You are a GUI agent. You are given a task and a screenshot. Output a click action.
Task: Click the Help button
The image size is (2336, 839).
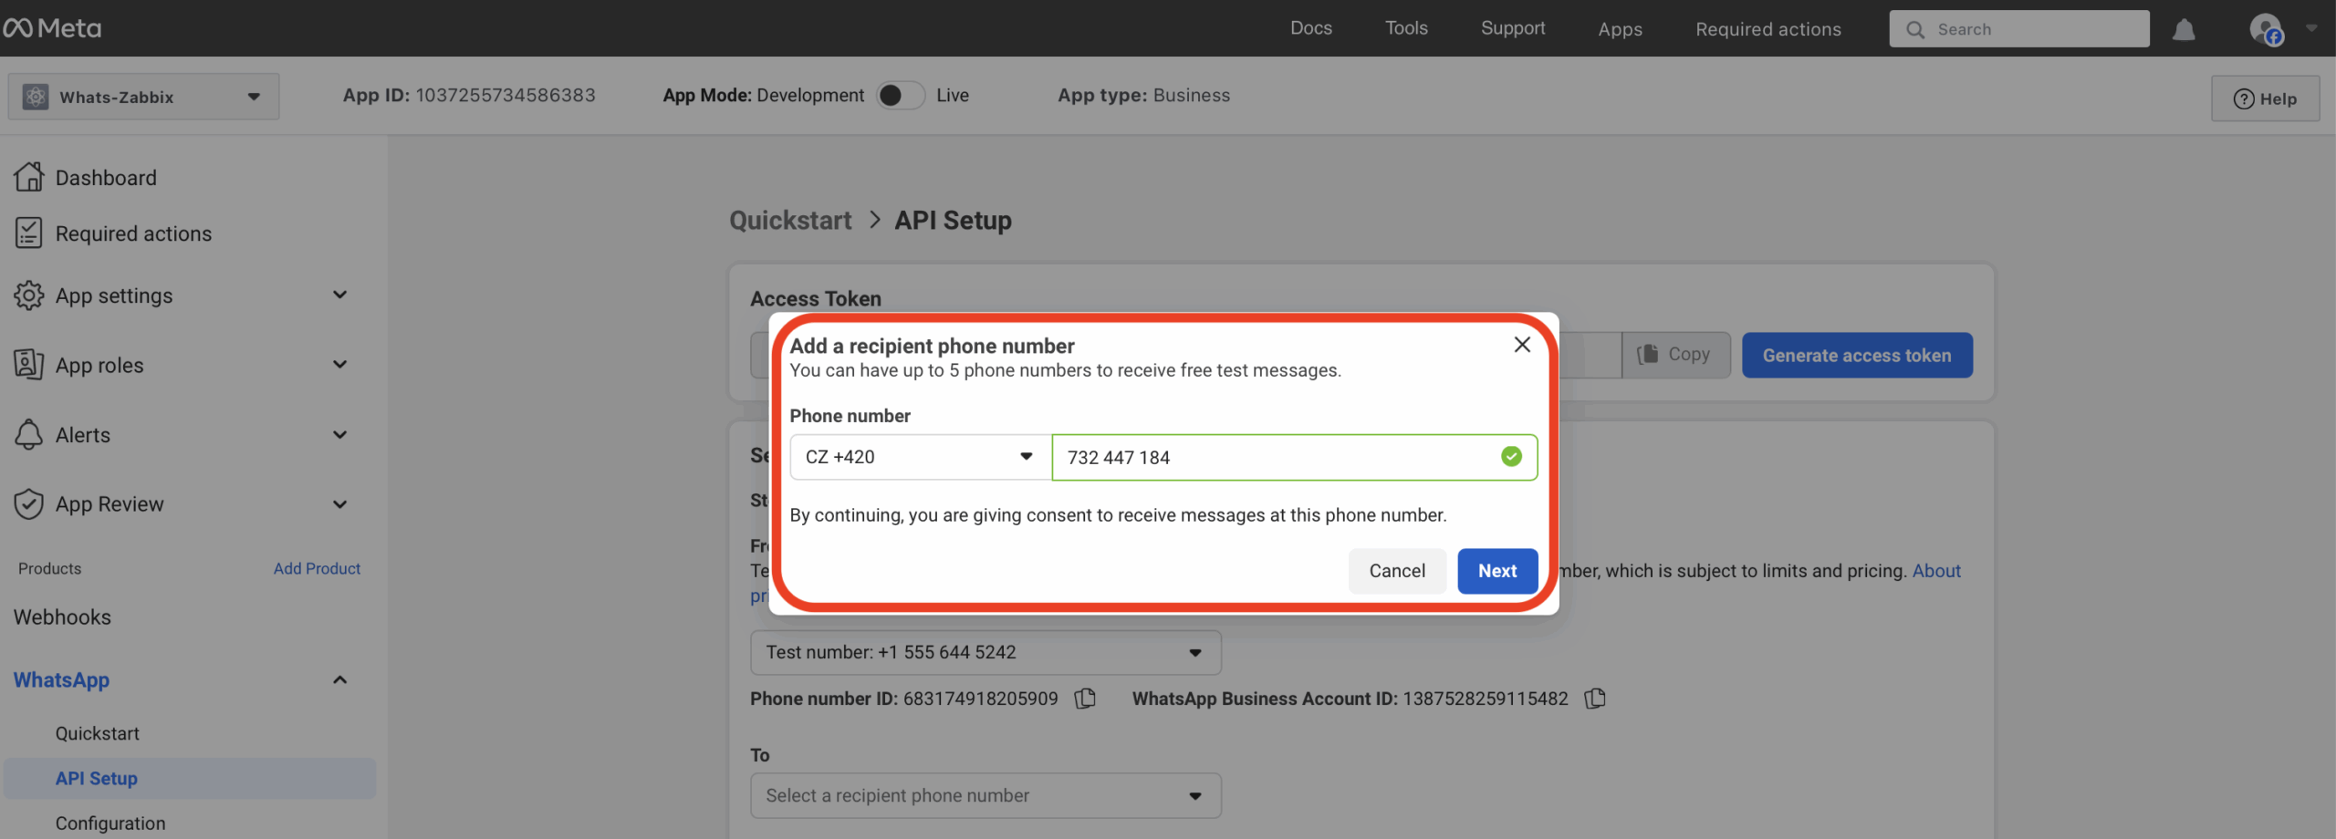tap(2265, 98)
